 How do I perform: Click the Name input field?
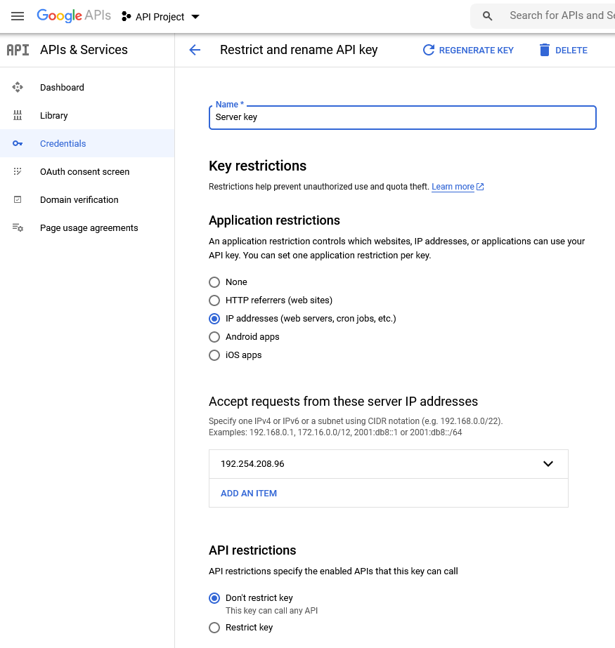pyautogui.click(x=402, y=117)
